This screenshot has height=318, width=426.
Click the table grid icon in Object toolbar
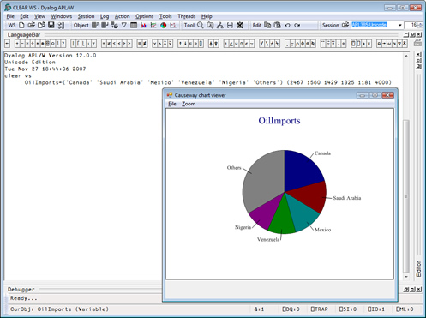134,25
